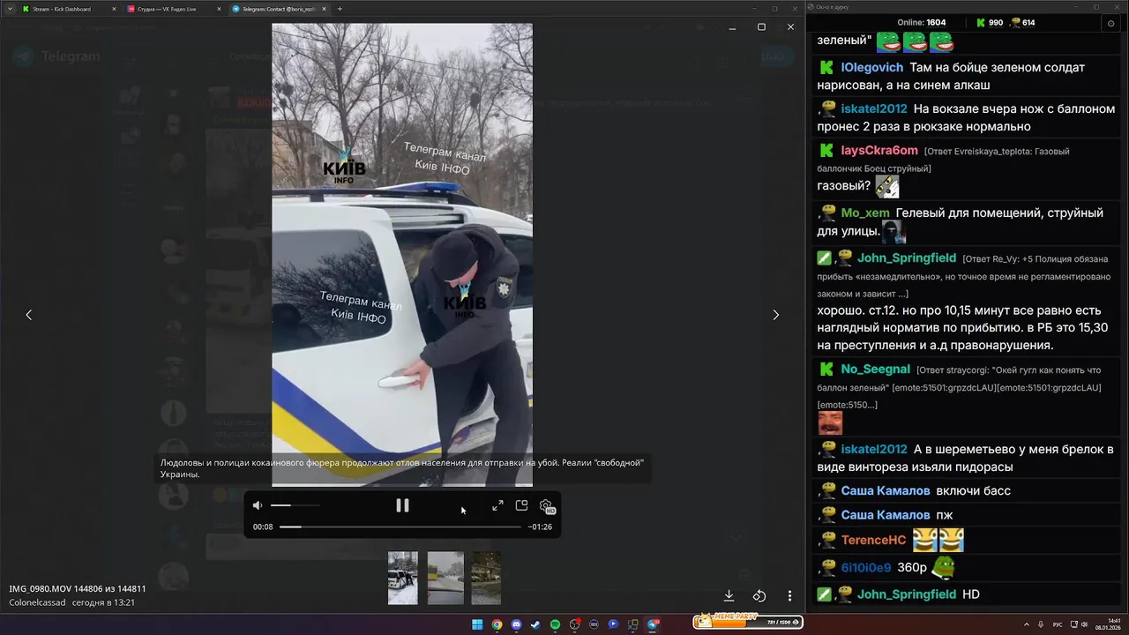The height and width of the screenshot is (635, 1129).
Task: Show hidden system tray icons
Action: [1028, 624]
